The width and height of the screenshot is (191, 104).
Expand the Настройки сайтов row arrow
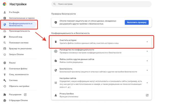(x=147, y=83)
